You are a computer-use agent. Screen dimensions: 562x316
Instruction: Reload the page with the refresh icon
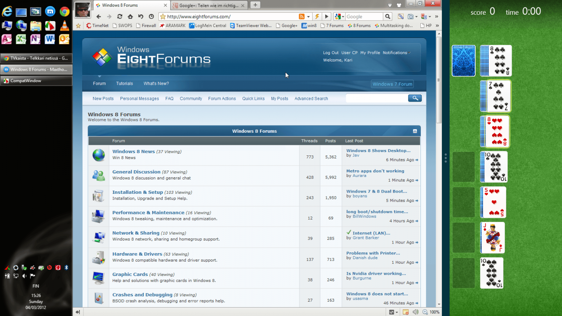120,16
